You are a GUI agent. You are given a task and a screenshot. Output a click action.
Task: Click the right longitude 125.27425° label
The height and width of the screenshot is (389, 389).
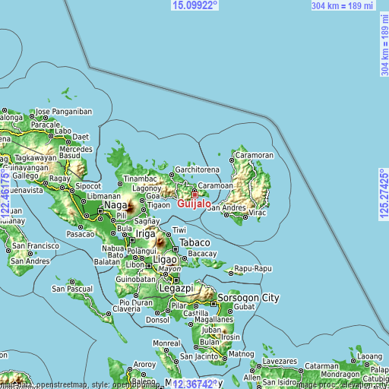[x=384, y=194]
